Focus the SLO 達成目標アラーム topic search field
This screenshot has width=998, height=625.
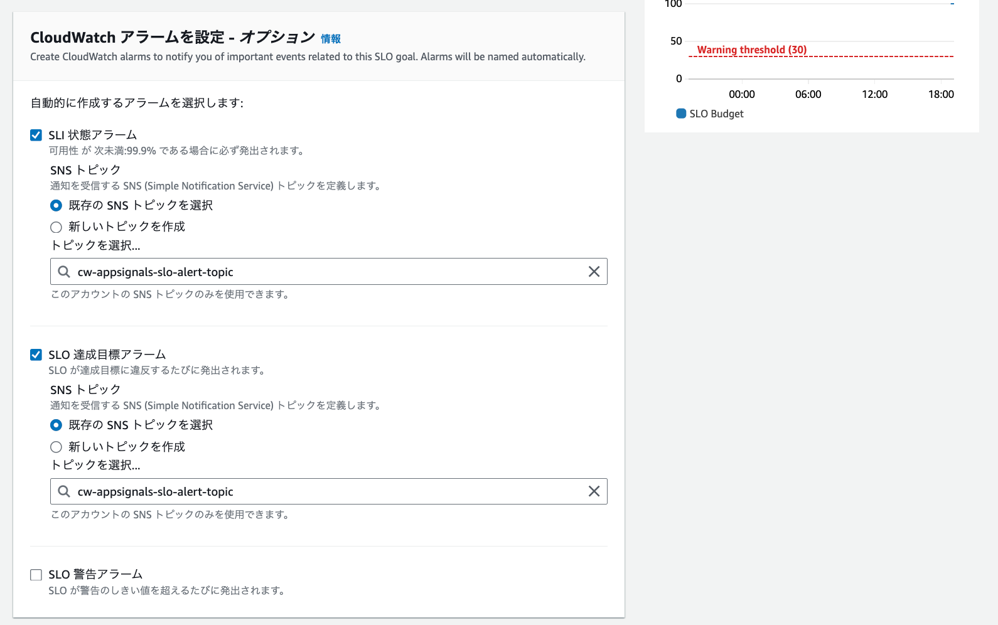326,491
